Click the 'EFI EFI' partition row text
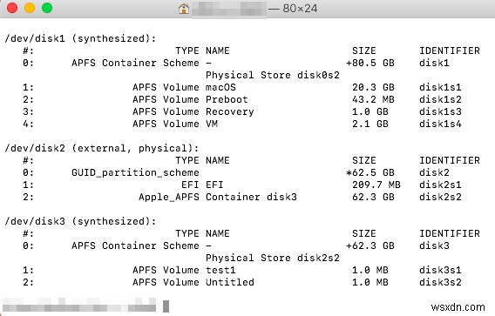 [x=202, y=185]
